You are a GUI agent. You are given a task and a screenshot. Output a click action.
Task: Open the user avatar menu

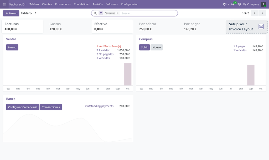pos(263,4)
